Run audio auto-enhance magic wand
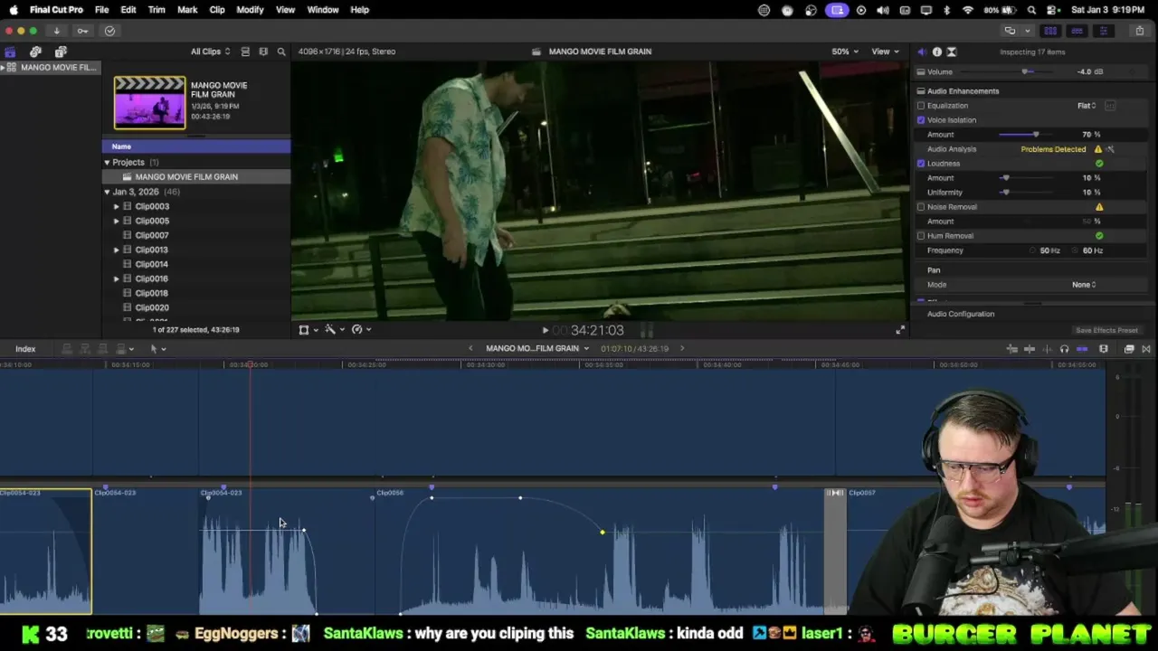The width and height of the screenshot is (1158, 651). (x=1110, y=149)
